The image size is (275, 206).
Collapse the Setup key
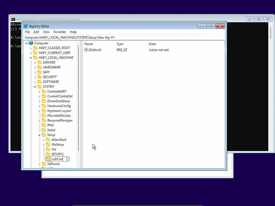[x=39, y=135]
